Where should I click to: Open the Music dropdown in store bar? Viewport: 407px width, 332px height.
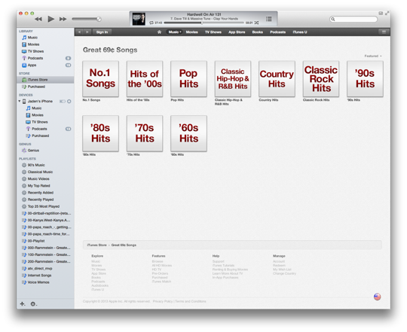coord(174,32)
